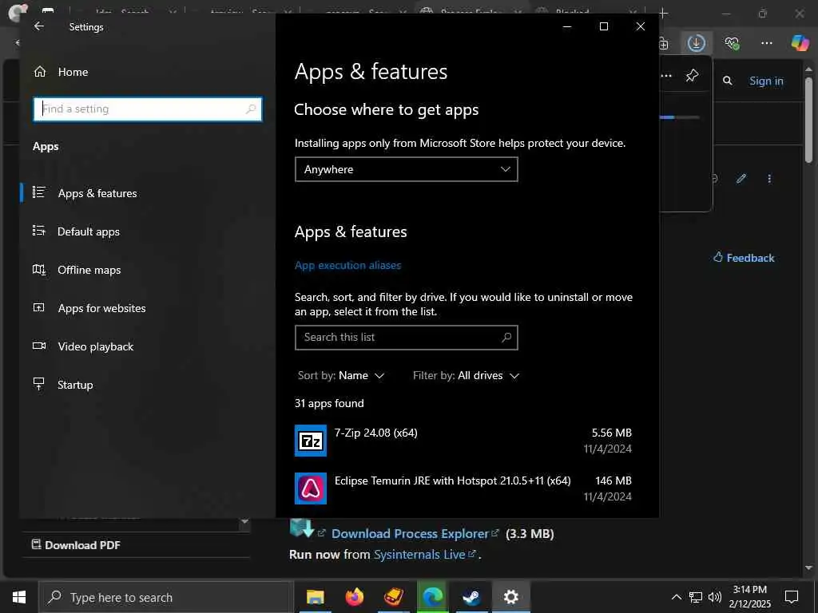Screen dimensions: 818x613
Task: Open Copilot icon in Edge
Action: (800, 43)
